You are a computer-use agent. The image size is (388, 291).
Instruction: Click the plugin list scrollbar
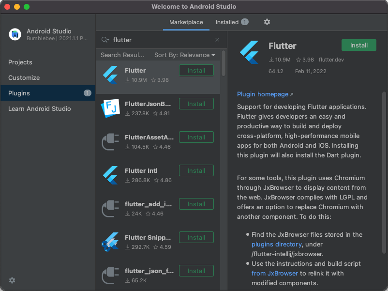(x=224, y=63)
